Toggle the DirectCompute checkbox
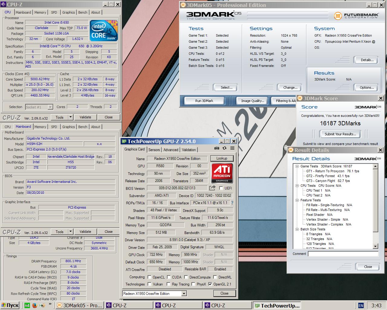The width and height of the screenshot is (387, 310). click(x=186, y=277)
